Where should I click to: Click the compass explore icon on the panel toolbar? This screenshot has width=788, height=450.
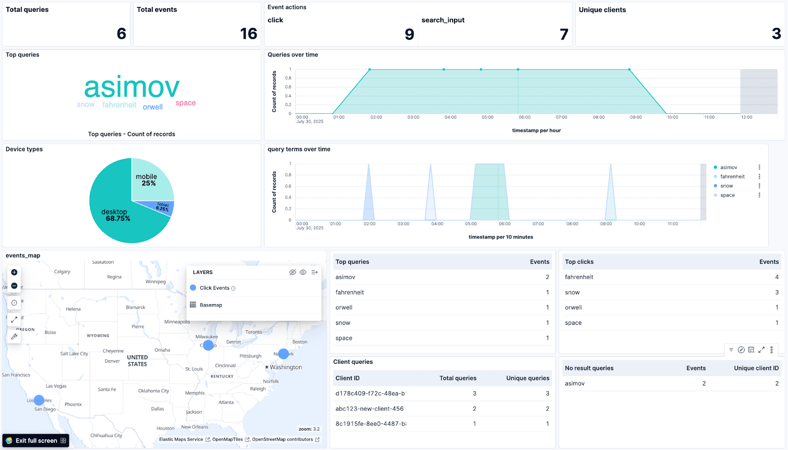coord(741,350)
